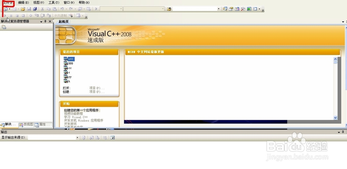Screen dimensions: 347x169
Task: Open recent project yy
Action: click(68, 77)
